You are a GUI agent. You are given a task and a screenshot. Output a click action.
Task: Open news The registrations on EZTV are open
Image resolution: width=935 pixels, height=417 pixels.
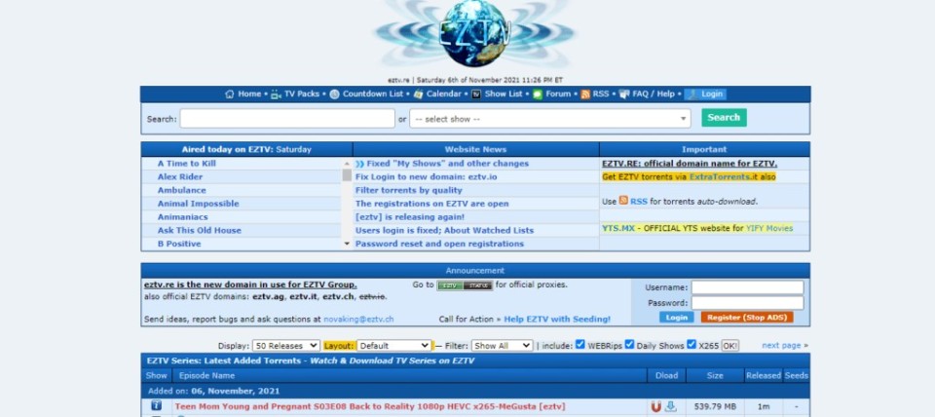coord(432,204)
